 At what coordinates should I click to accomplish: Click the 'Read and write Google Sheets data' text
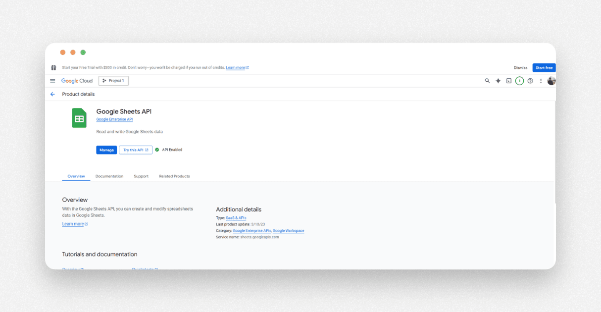(x=129, y=132)
